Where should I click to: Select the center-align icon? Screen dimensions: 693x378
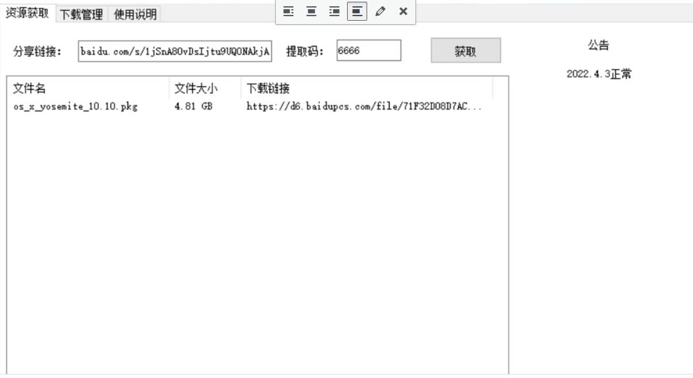click(x=312, y=12)
